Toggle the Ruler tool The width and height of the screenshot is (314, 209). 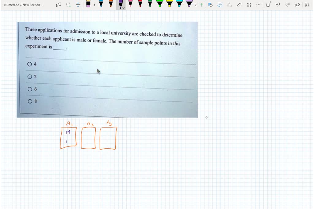click(x=239, y=5)
